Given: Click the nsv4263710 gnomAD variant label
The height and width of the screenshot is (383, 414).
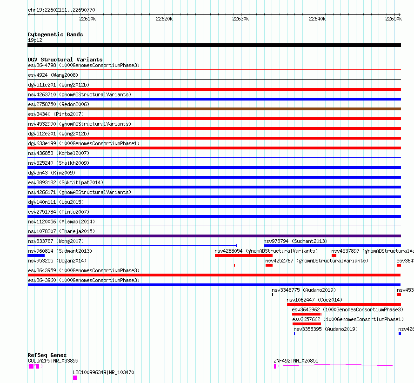Looking at the screenshot, I should [x=80, y=94].
